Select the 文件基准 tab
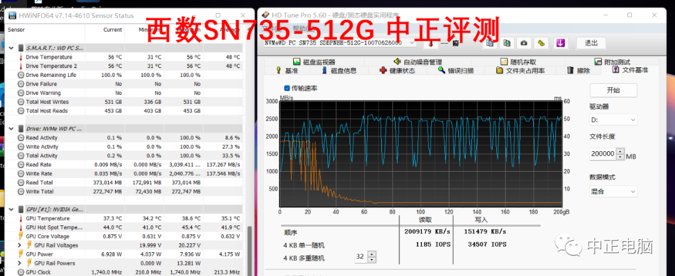Viewport: 675px width, 276px height. point(629,70)
